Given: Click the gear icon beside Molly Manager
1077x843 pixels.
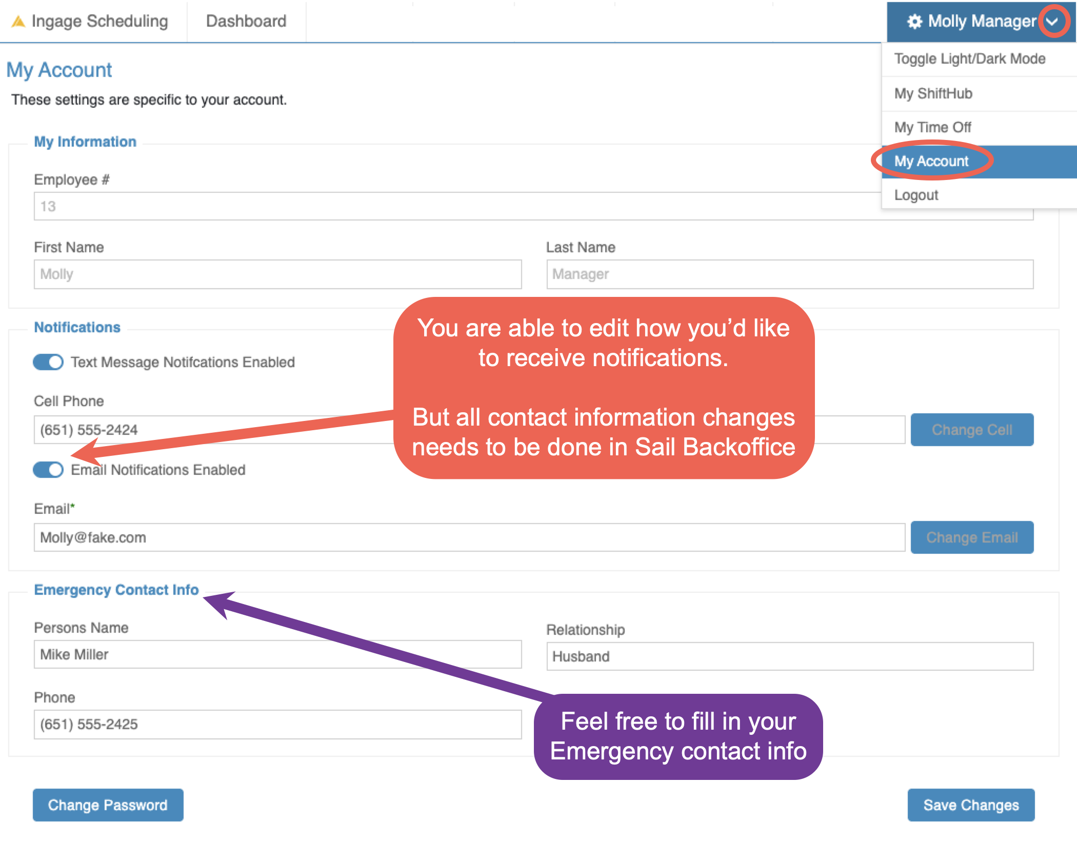Looking at the screenshot, I should 914,22.
